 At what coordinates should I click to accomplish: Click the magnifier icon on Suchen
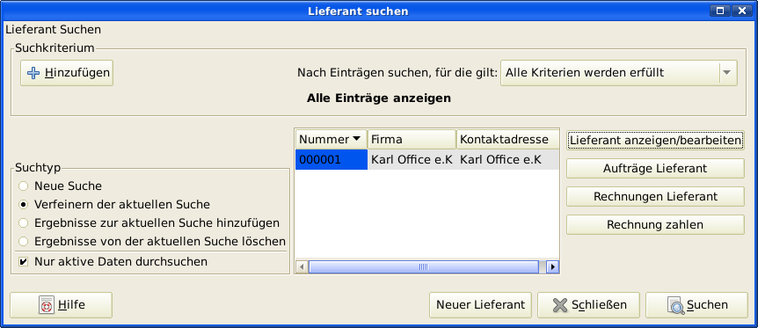coord(676,305)
